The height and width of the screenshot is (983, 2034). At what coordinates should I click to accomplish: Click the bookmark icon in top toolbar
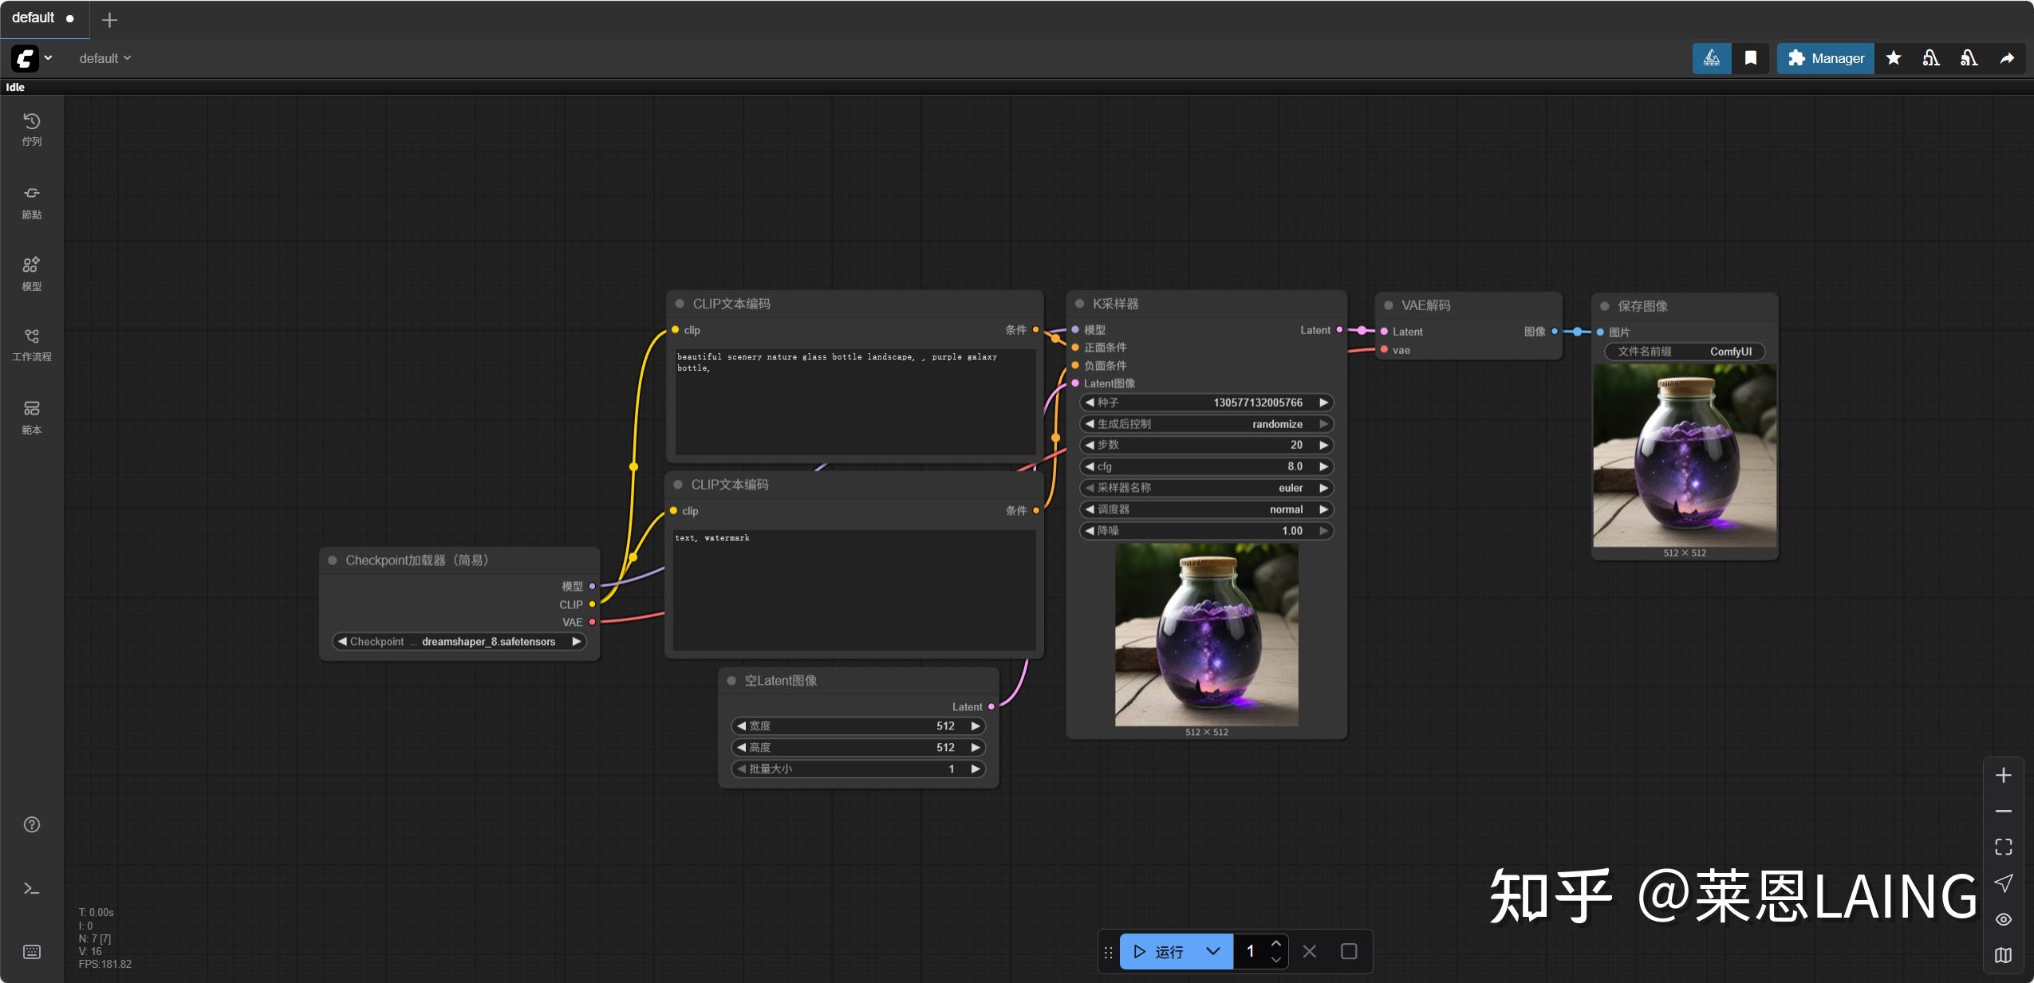[x=1751, y=58]
